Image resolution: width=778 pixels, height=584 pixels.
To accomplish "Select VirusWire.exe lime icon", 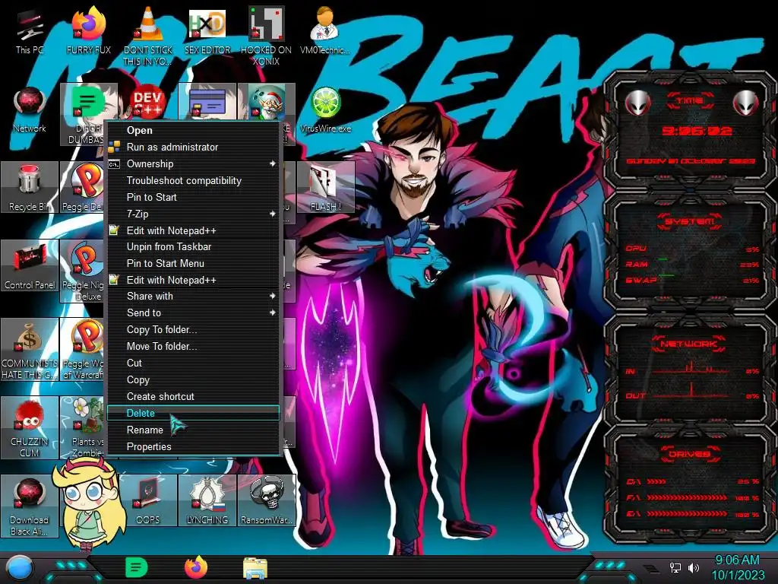I will click(325, 110).
